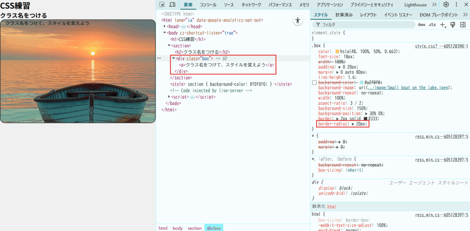Open the 計算済み styles tab

coord(344,15)
